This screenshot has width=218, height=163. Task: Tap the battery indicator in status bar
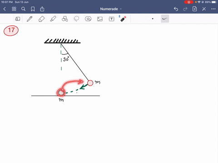point(214,2)
